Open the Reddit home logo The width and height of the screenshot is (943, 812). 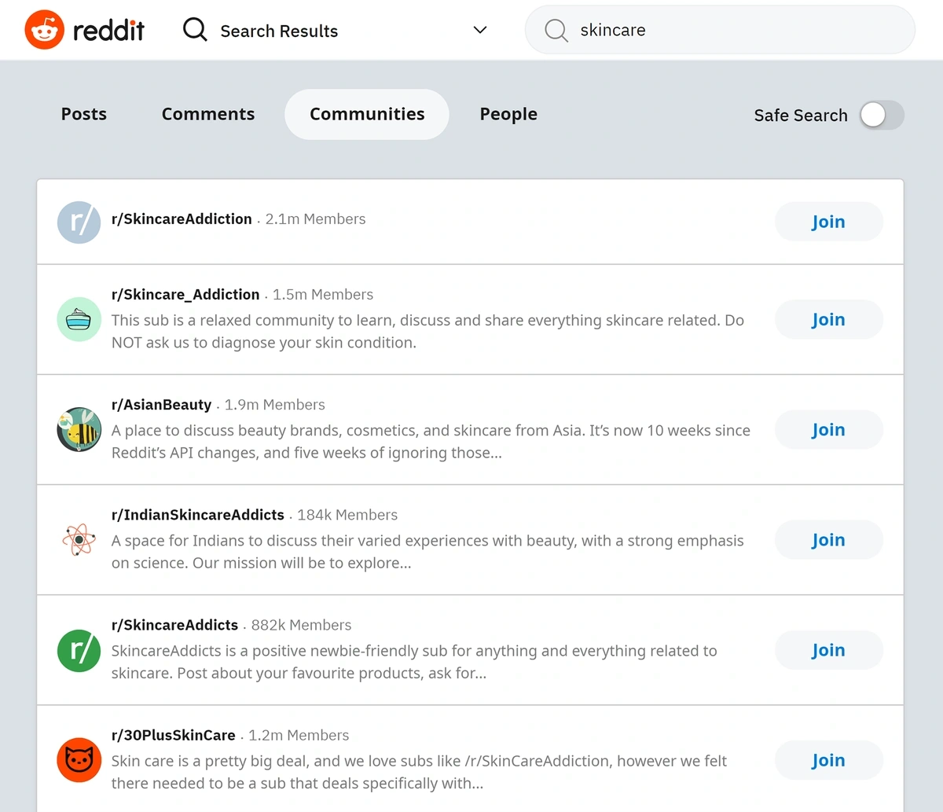pos(85,30)
